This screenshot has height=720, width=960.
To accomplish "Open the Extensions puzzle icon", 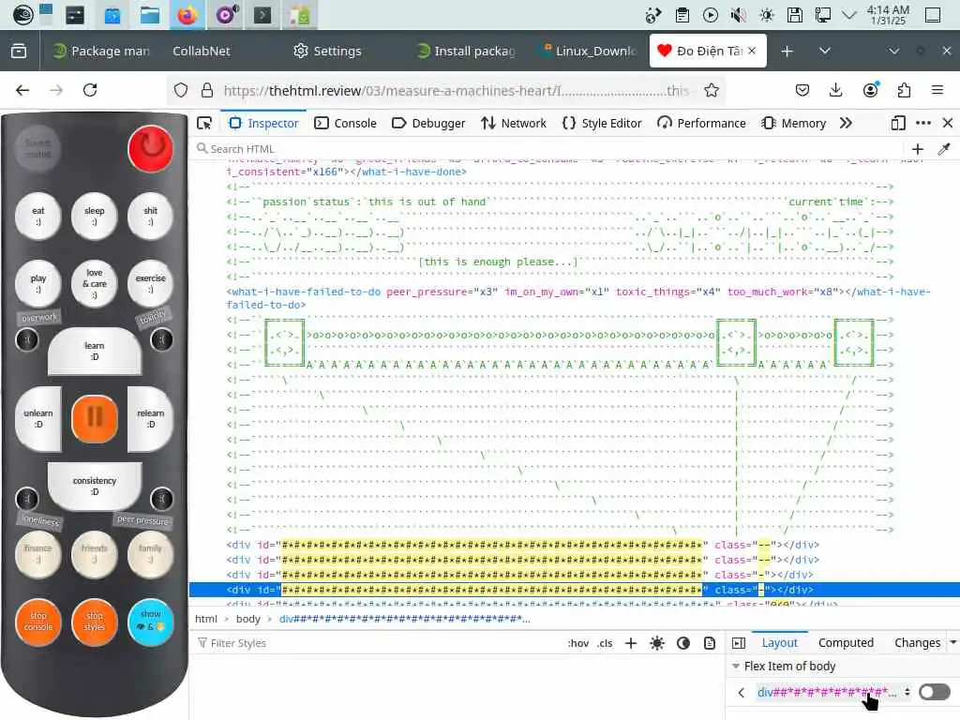I will 904,91.
